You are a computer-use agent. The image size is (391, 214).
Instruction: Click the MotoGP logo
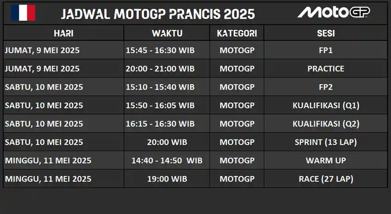pos(334,12)
